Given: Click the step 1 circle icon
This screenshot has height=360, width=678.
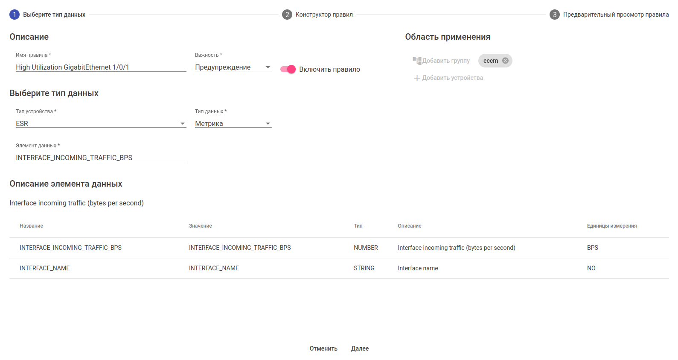Looking at the screenshot, I should pos(15,15).
